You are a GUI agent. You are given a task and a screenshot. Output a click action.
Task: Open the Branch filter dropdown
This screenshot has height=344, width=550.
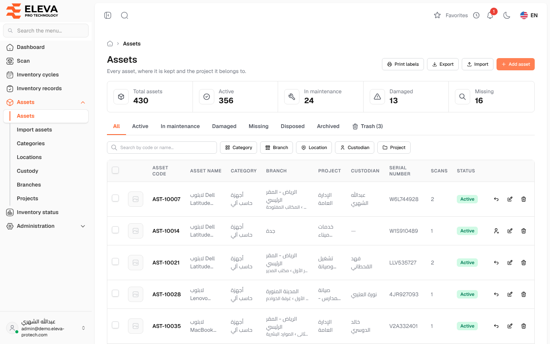coord(277,148)
